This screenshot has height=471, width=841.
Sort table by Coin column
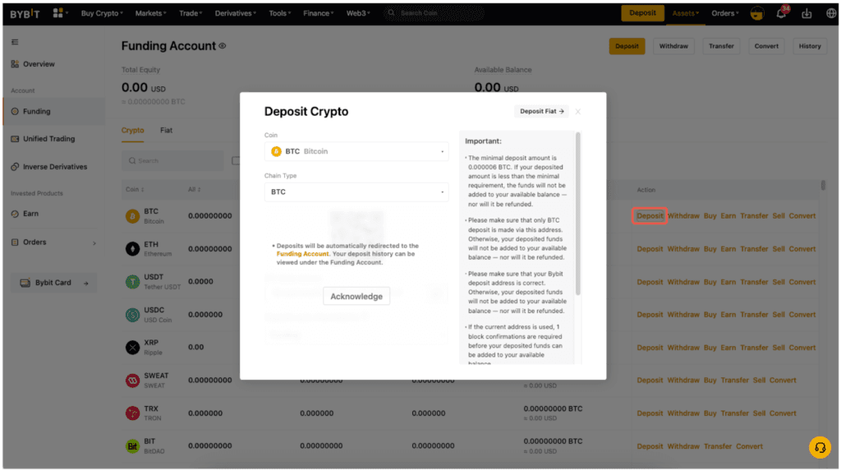tap(135, 190)
